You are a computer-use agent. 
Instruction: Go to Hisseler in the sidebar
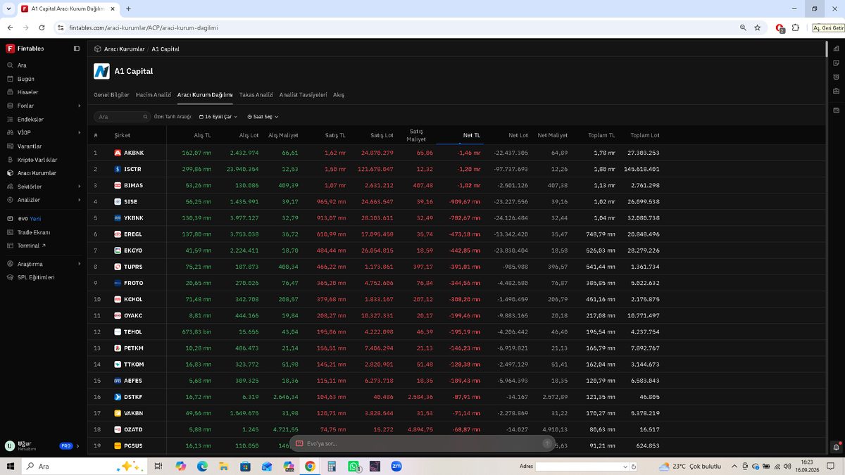28,92
